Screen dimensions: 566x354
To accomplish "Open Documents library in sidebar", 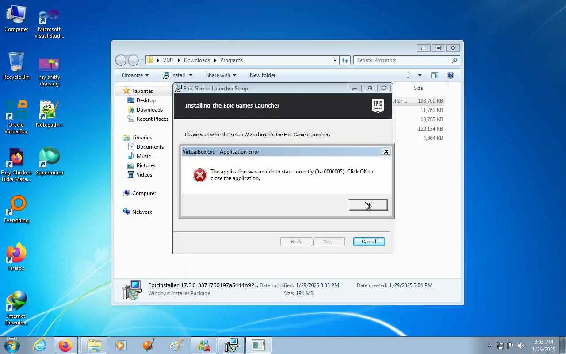I will click(150, 147).
